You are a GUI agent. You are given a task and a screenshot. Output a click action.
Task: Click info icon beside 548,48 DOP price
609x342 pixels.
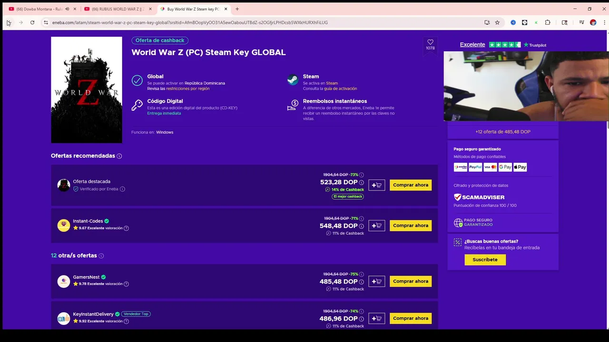[x=362, y=226]
